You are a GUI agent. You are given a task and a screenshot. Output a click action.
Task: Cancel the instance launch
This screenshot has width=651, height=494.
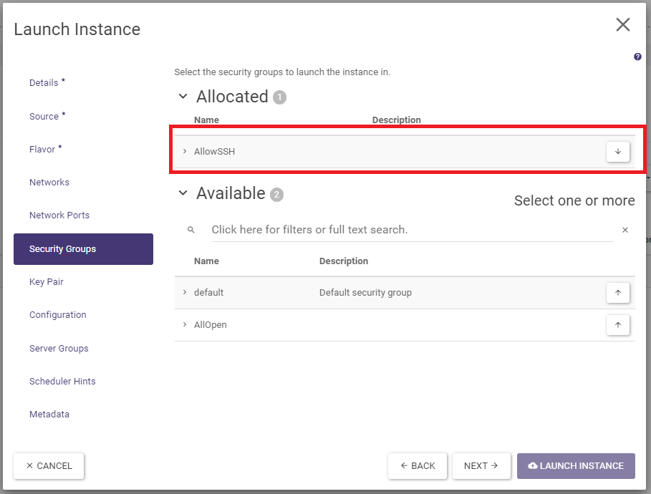click(x=49, y=466)
